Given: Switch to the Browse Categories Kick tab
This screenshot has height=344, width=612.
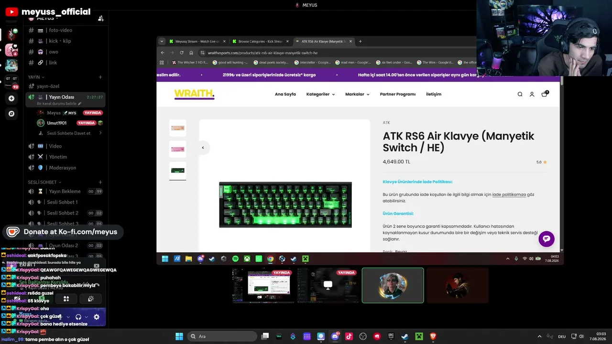Looking at the screenshot, I should tap(261, 42).
